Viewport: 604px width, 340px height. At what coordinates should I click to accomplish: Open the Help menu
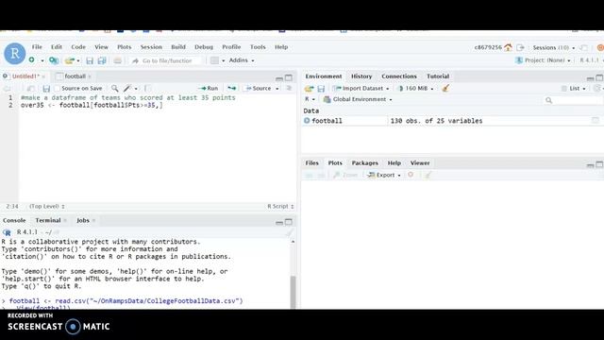point(281,47)
